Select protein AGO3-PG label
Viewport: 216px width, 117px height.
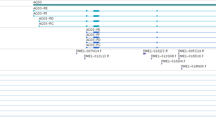93,45
